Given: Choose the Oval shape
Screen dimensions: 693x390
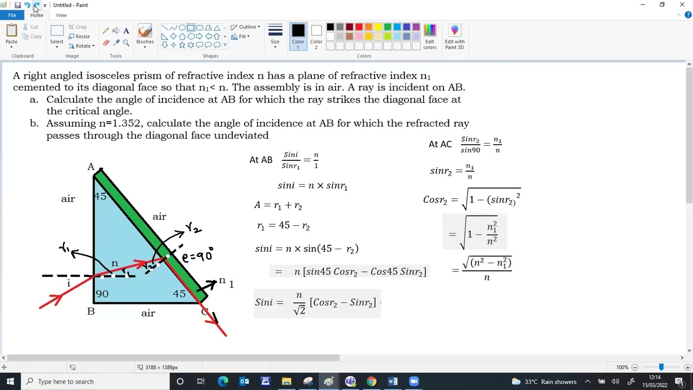Looking at the screenshot, I should [182, 28].
